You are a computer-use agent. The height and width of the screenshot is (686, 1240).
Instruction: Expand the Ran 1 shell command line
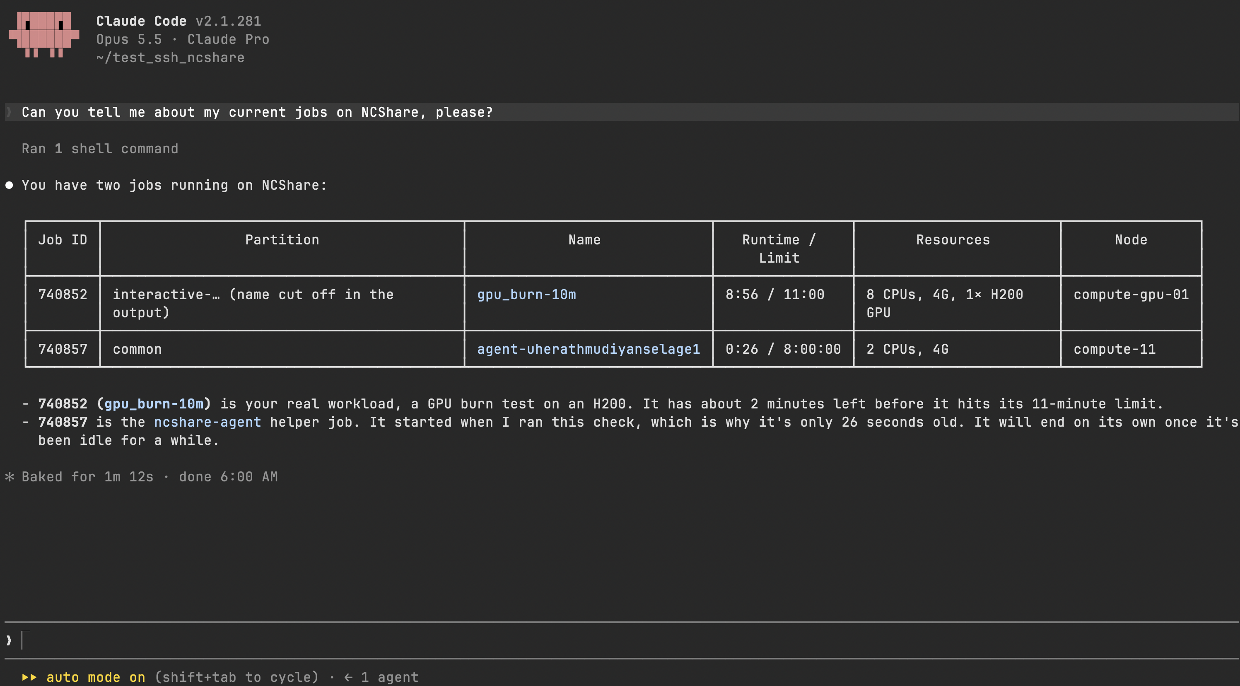pos(100,149)
